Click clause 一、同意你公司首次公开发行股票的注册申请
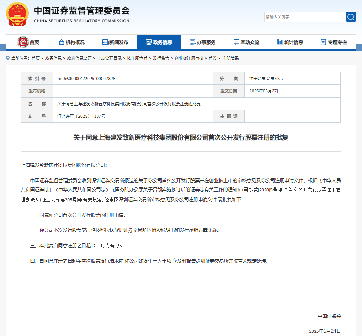The height and width of the screenshot is (336, 362). tap(78, 215)
